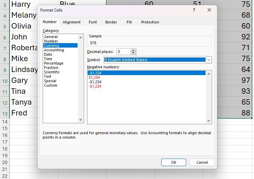The image size is (254, 179).
Task: Close the Format Cells dialog
Action: (209, 10)
